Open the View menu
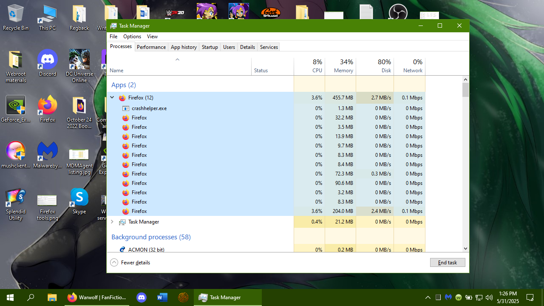The width and height of the screenshot is (544, 306). [x=152, y=37]
